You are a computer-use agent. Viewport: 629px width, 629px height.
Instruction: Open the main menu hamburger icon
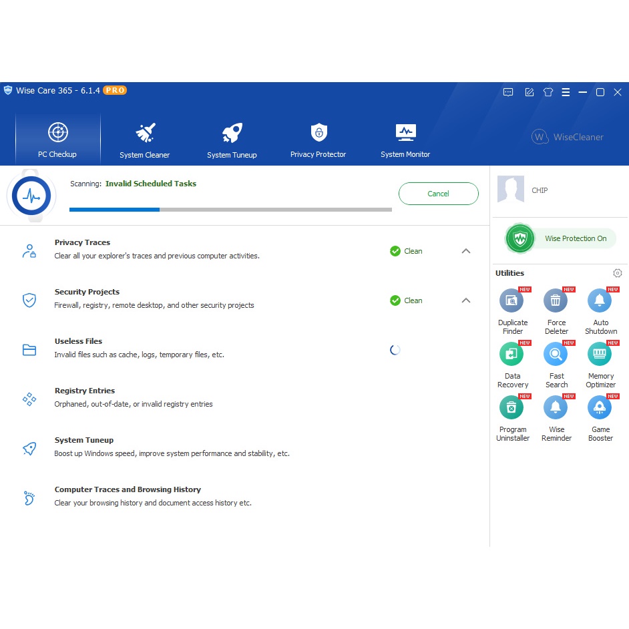click(x=566, y=92)
